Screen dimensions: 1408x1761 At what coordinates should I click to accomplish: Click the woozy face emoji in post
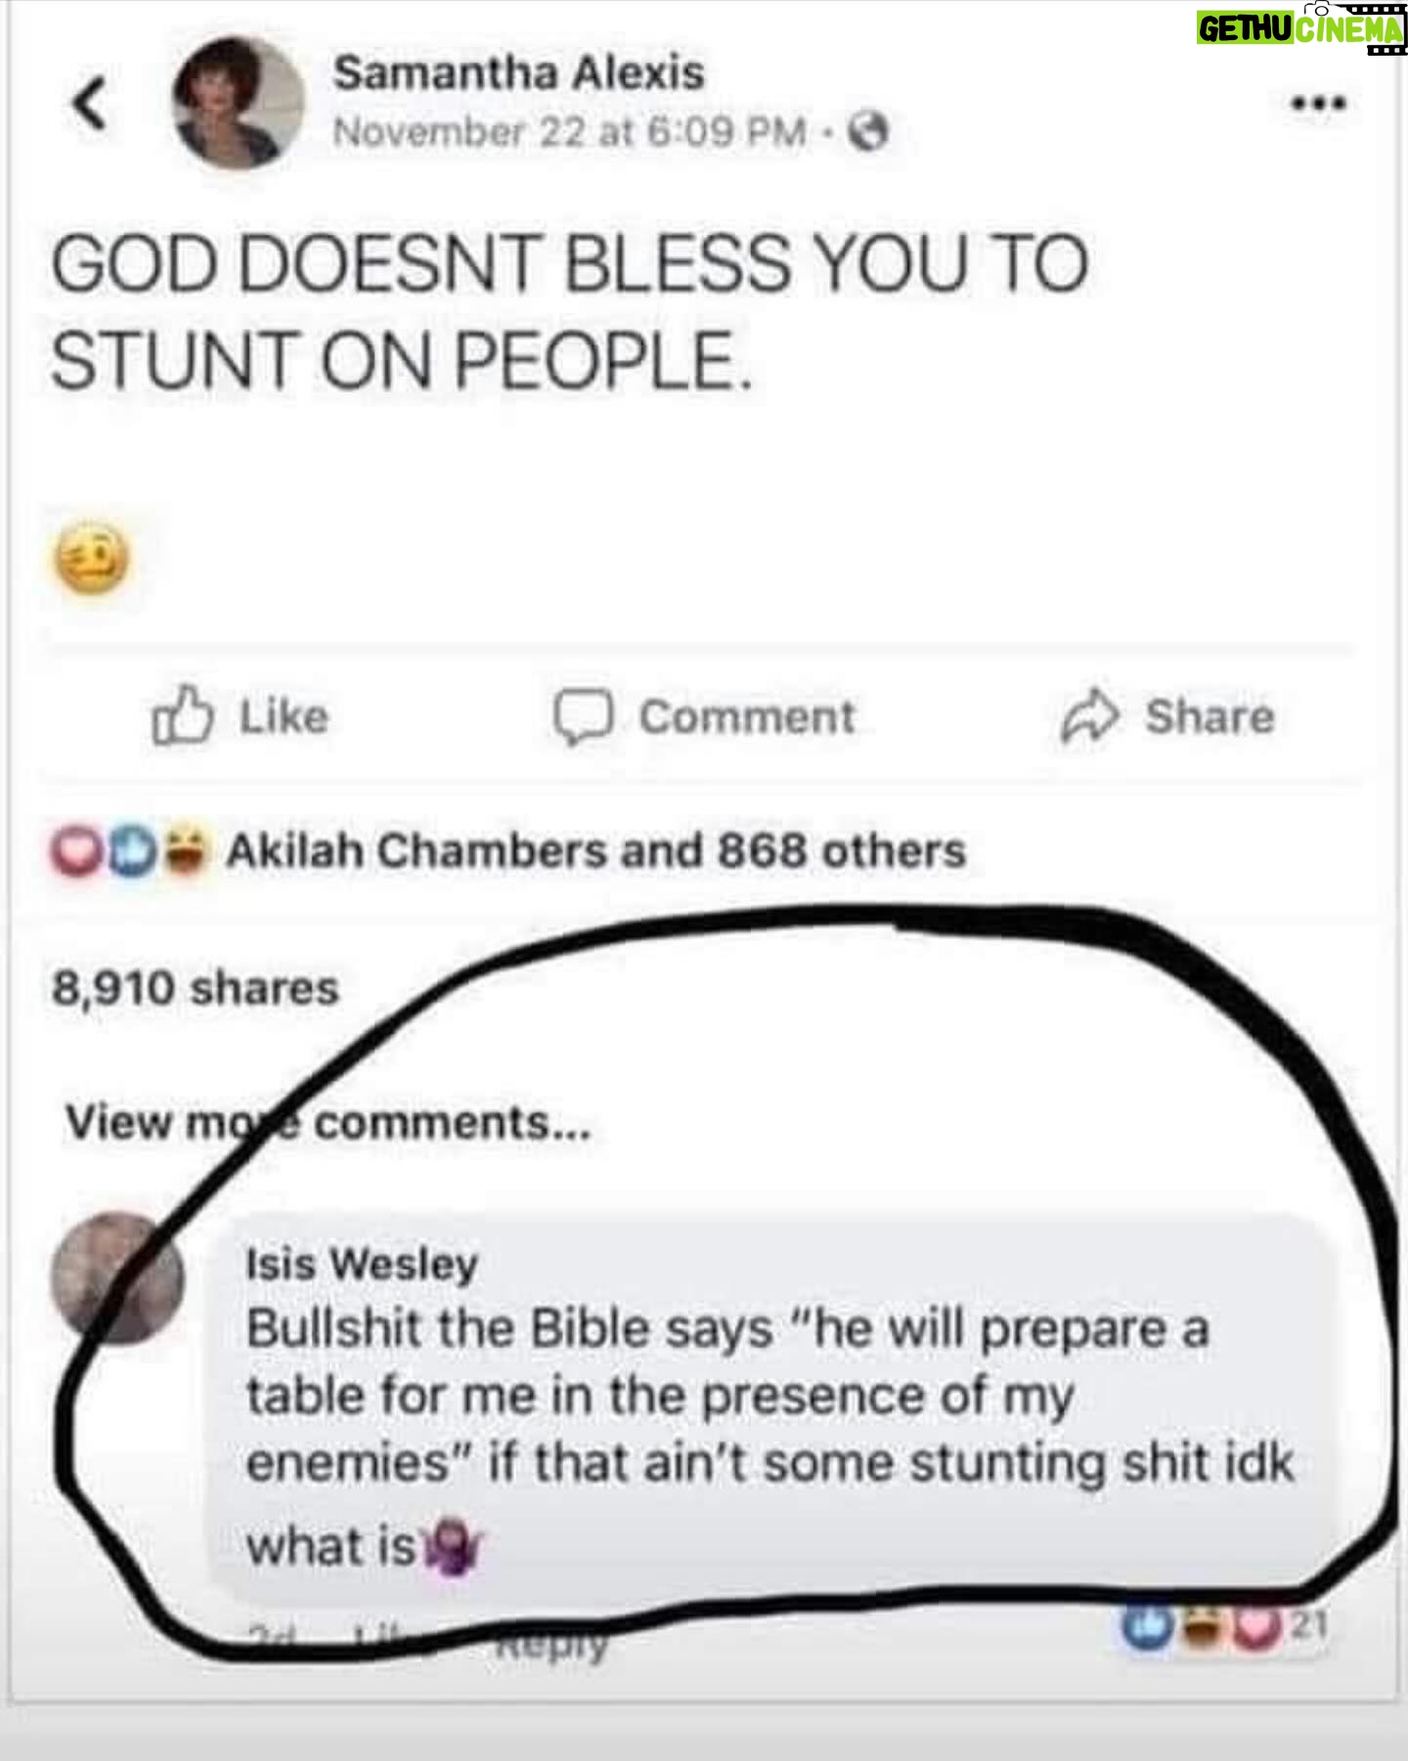[89, 563]
